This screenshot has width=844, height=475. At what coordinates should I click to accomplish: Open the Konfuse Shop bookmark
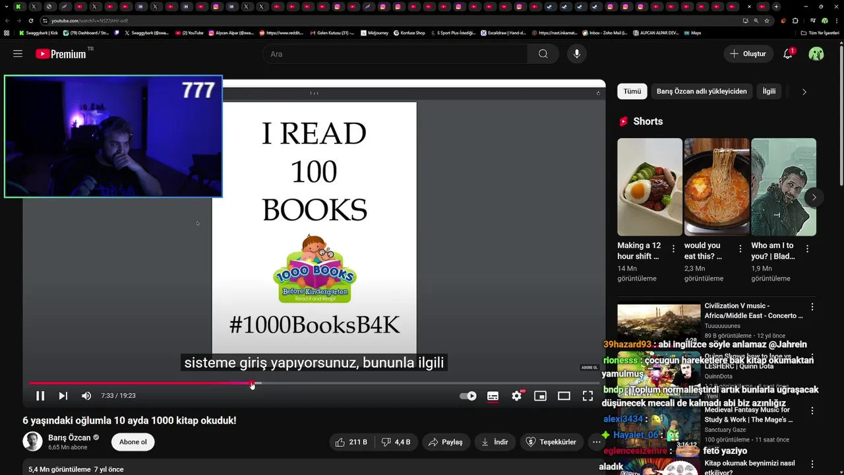click(409, 32)
